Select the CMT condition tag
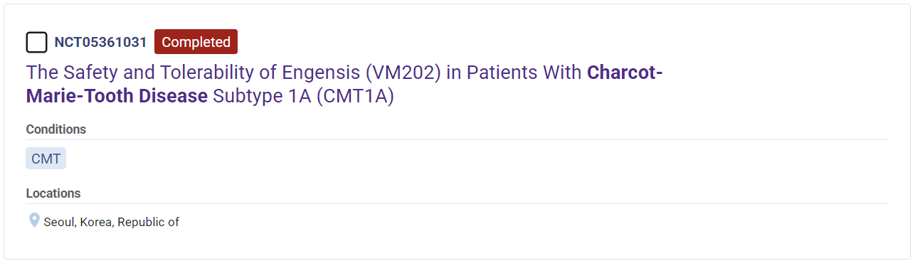The height and width of the screenshot is (261, 915). 46,159
